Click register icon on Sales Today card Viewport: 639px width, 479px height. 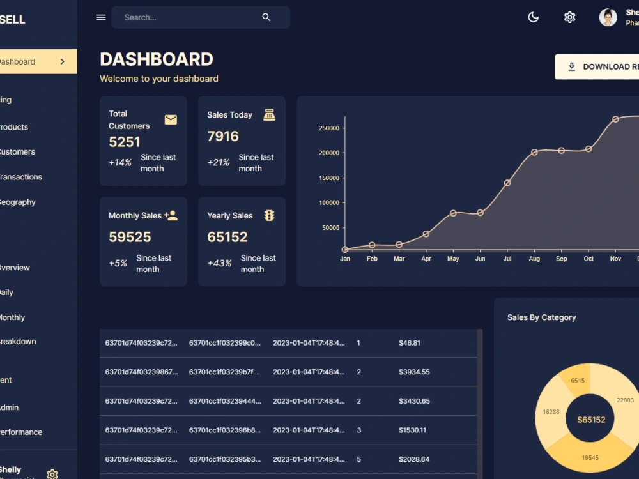tap(269, 115)
